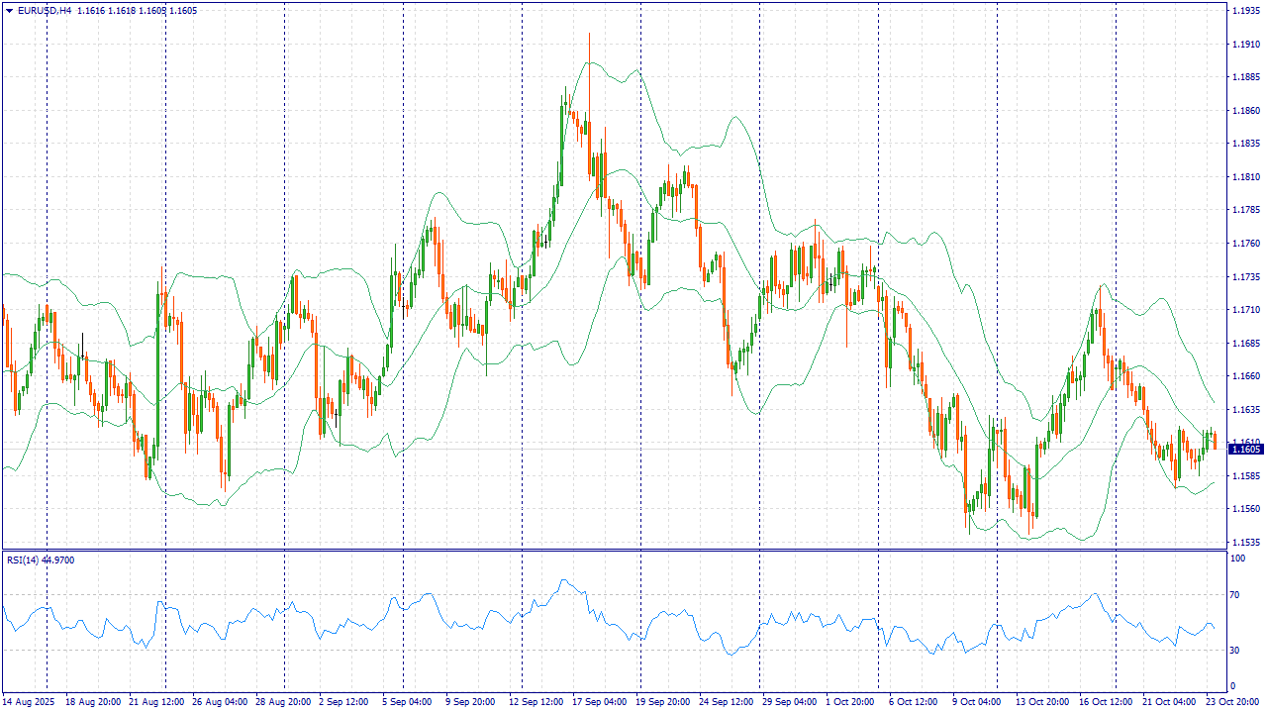Screen dimensions: 1267x713
Task: Click RSI scale value 100
Action: tap(1237, 560)
